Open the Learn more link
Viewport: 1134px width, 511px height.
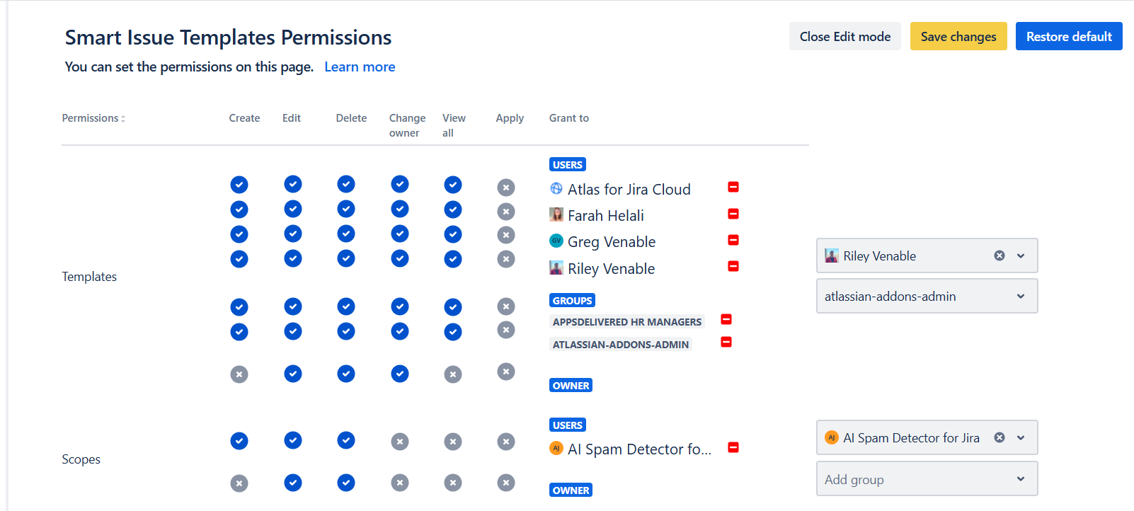(360, 67)
